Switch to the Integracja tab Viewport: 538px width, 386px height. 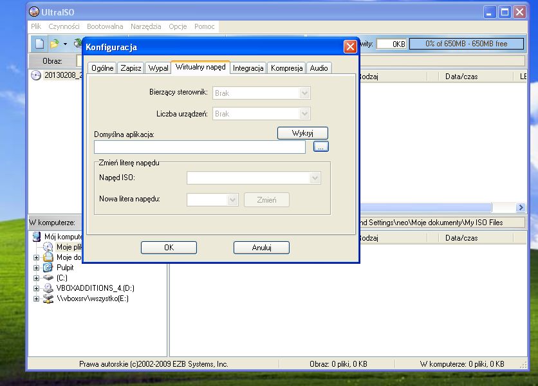pyautogui.click(x=248, y=68)
